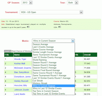Click the info icon after 'past 5 years'
The width and height of the screenshot is (102, 96).
click(x=28, y=27)
